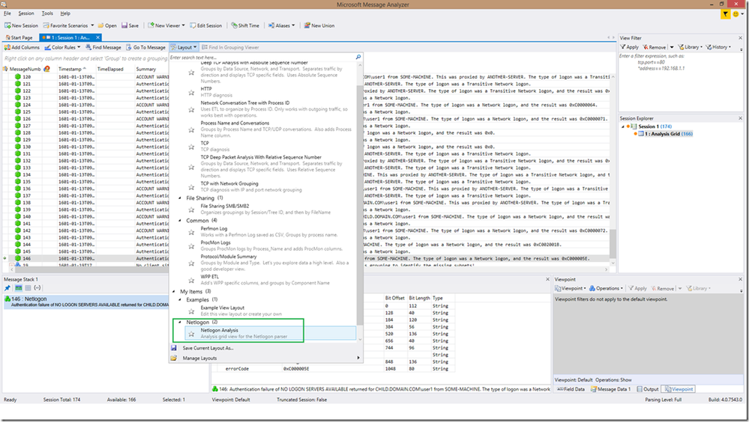Click the New Union button
Screen dimensions: 749x422
[x=319, y=25]
